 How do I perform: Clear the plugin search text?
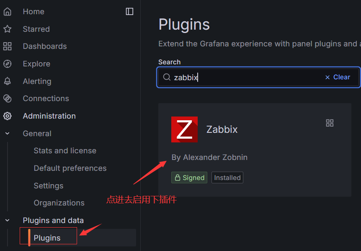(x=338, y=77)
